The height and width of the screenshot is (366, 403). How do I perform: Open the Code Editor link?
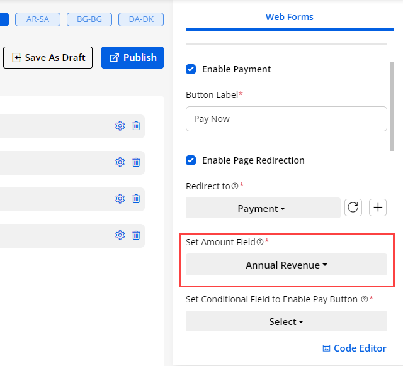pyautogui.click(x=354, y=348)
